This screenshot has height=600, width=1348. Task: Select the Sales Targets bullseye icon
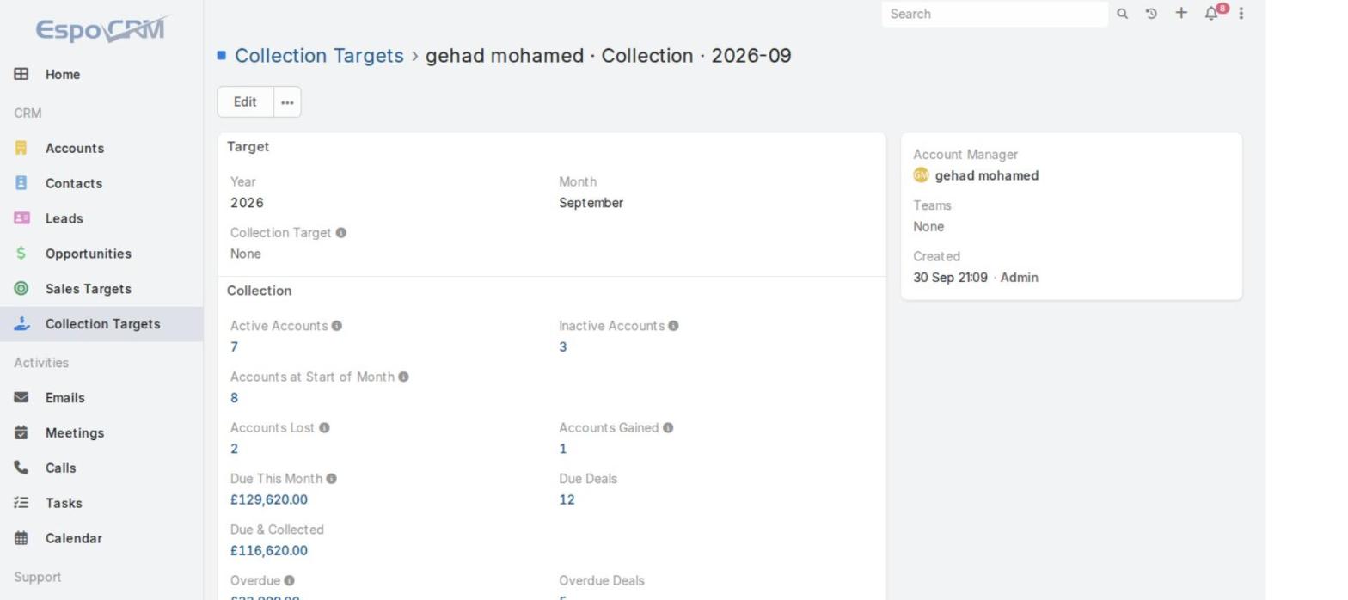click(21, 289)
